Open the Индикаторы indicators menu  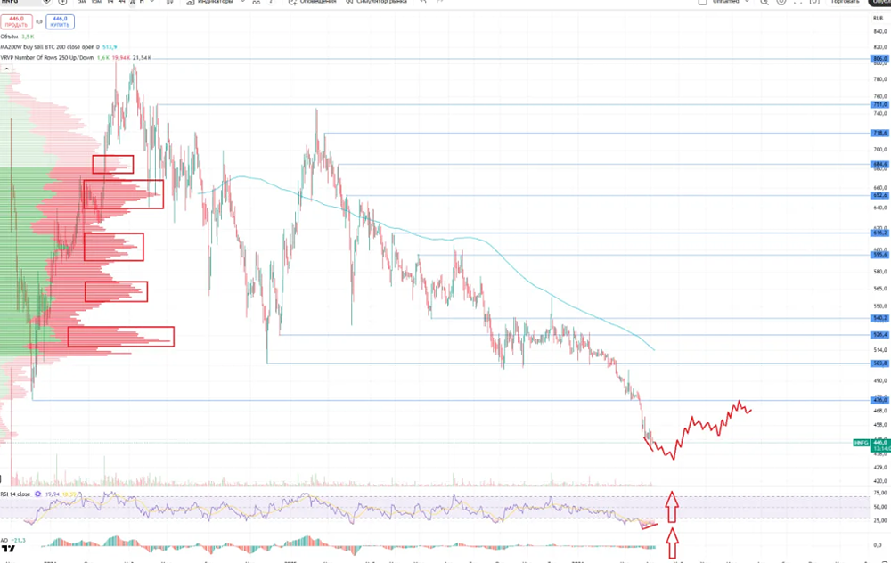(x=210, y=3)
